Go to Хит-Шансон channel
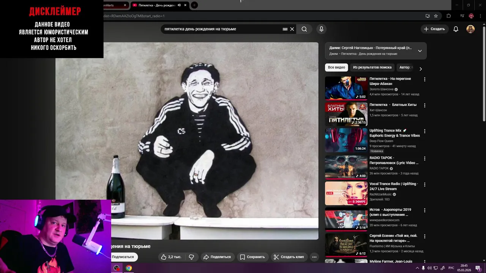The height and width of the screenshot is (273, 486). 378,110
